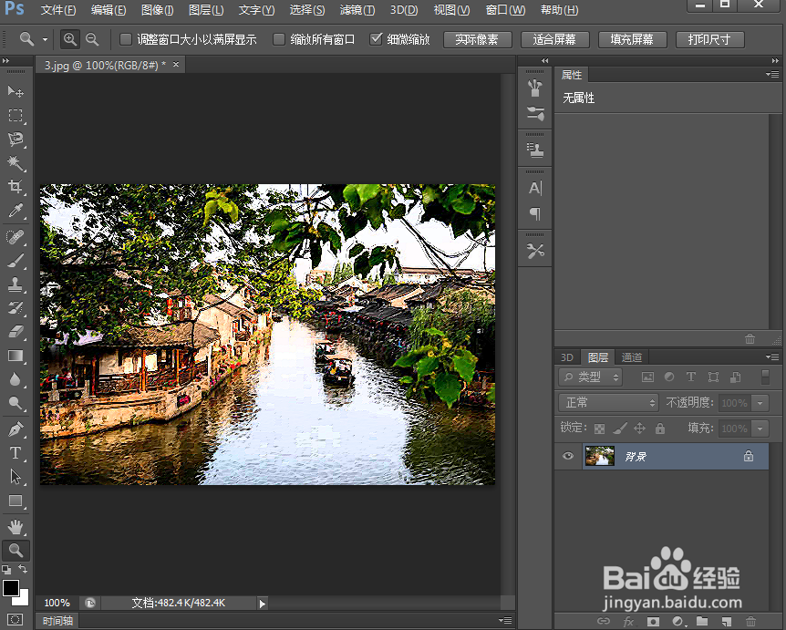The image size is (786, 630).
Task: Reset default foreground and background colors
Action: [x=6, y=570]
